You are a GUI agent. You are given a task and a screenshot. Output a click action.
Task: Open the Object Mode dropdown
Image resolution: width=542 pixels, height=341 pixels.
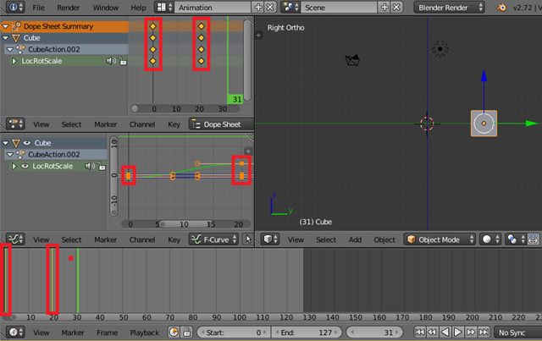[x=440, y=239]
